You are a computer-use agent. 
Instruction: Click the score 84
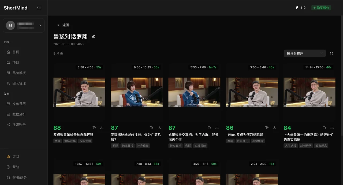[287, 128]
